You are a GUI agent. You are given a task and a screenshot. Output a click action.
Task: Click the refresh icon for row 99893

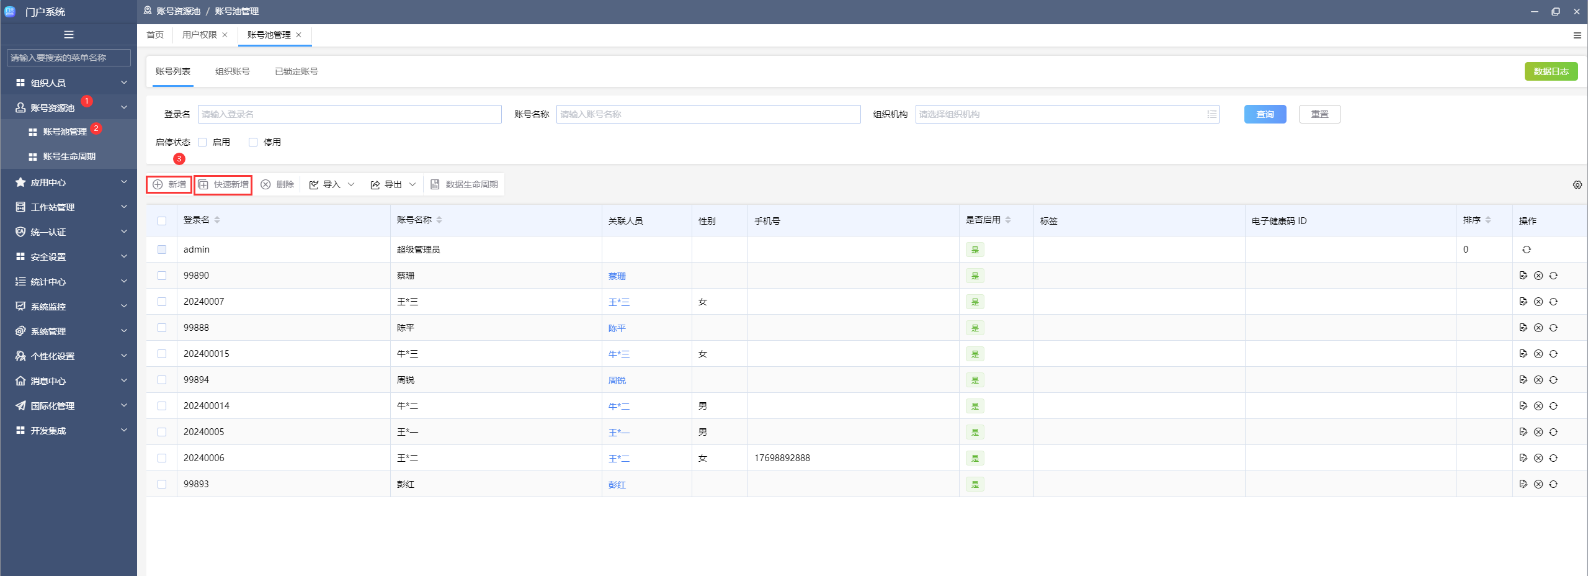(1553, 484)
